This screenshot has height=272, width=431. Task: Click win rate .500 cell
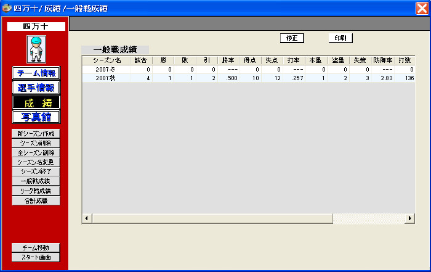tap(228, 78)
